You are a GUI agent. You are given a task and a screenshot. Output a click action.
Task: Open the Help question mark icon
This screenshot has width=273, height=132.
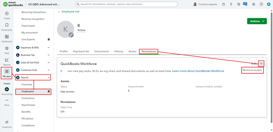pos(261,4)
